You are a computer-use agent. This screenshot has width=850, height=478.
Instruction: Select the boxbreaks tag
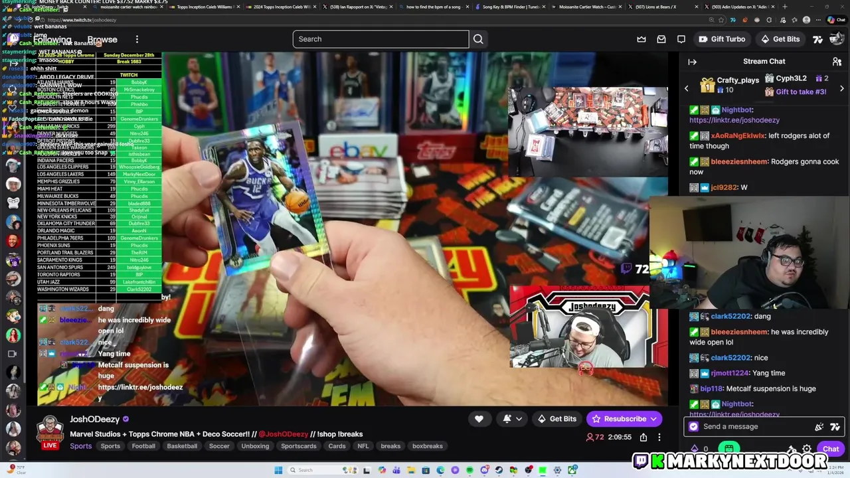click(428, 446)
